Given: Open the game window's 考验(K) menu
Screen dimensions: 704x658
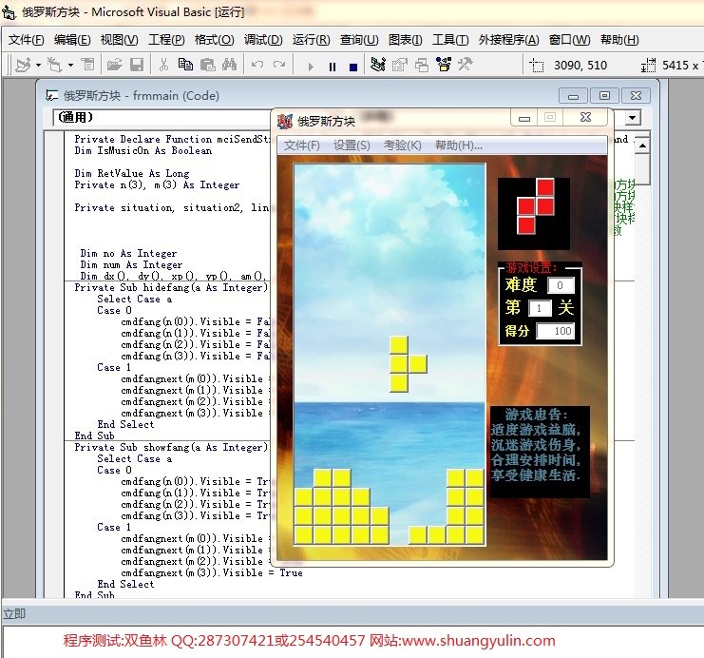Looking at the screenshot, I should (x=402, y=145).
